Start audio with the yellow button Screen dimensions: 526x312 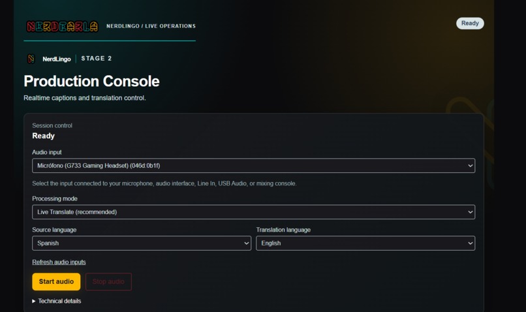[x=56, y=281]
